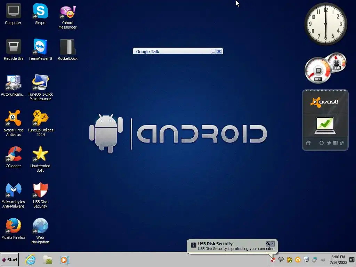Open avast Facebook link in gadget
Screen dimensions: 356x267
[x=335, y=143]
